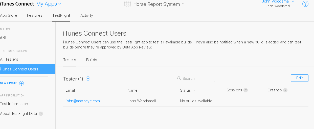Switch to the Builds sub-tab
This screenshot has height=129, width=314.
tap(92, 60)
